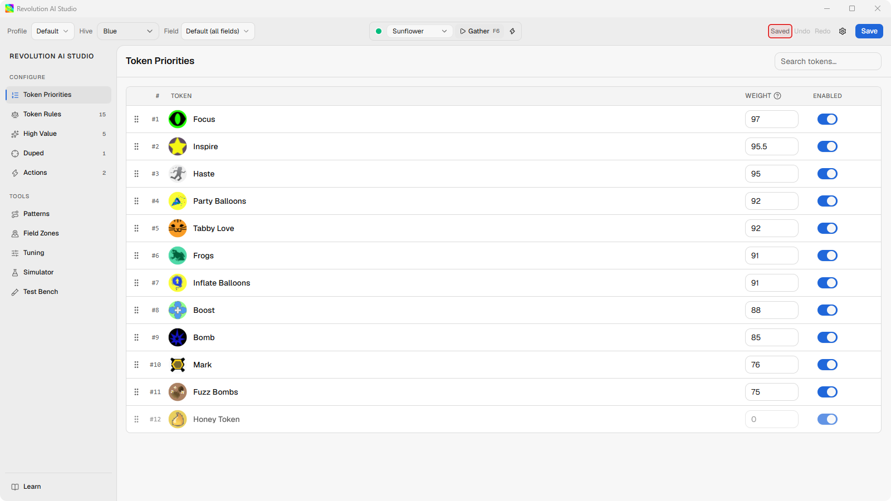
Task: Click the Boost weight field showing 88
Action: pos(772,310)
